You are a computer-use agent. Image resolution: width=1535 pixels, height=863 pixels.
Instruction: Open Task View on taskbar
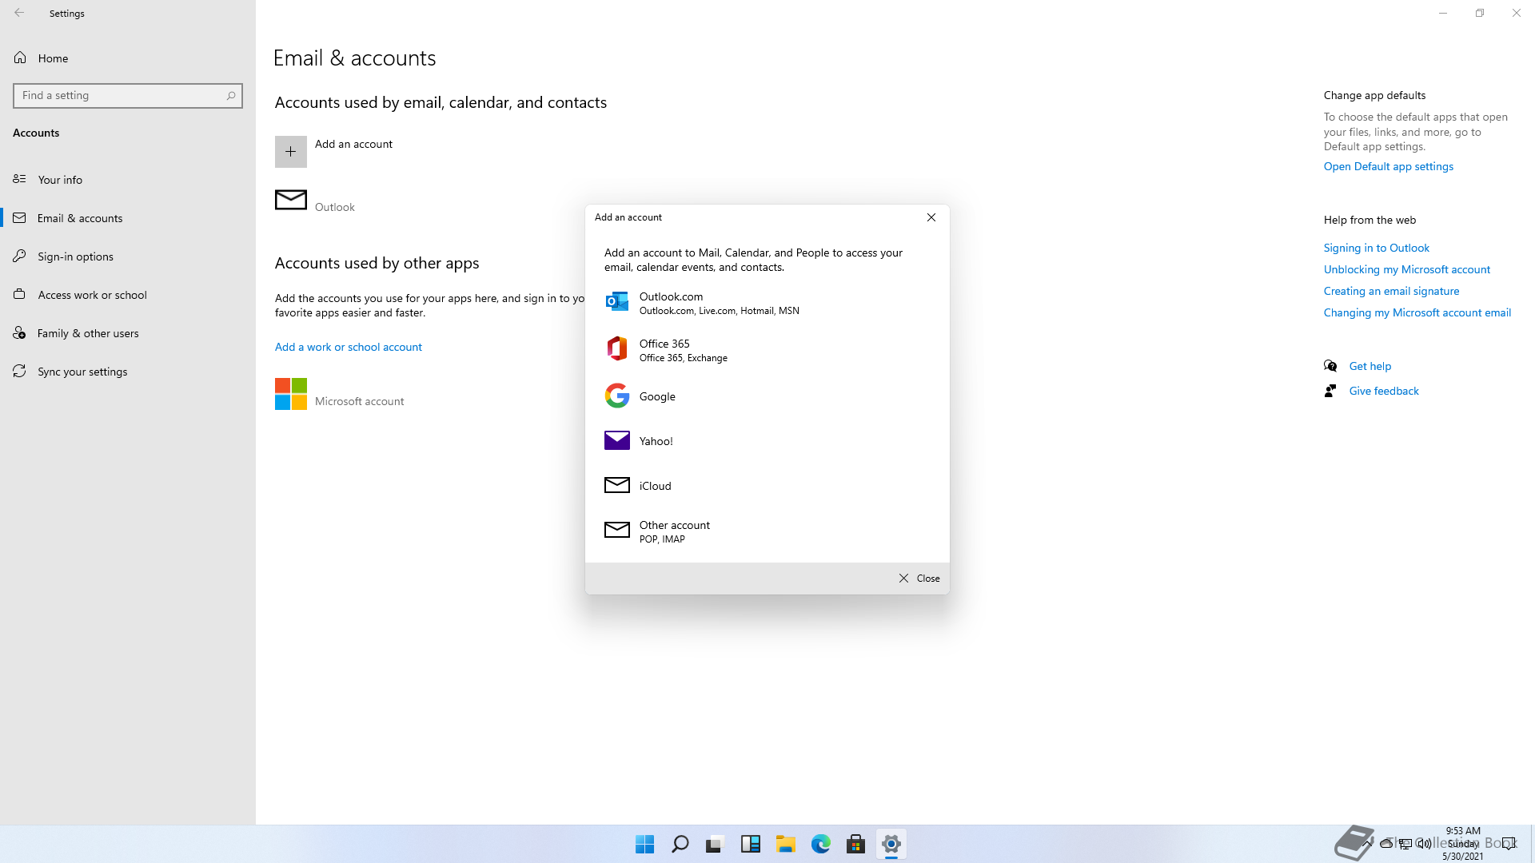click(x=715, y=844)
